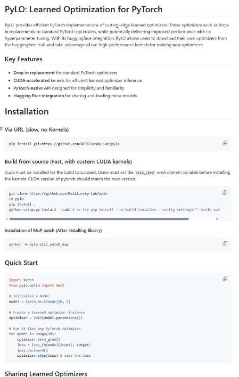The height and width of the screenshot is (377, 239).
Task: Click the right arrow of the code scrollbar
Action: coord(217,219)
